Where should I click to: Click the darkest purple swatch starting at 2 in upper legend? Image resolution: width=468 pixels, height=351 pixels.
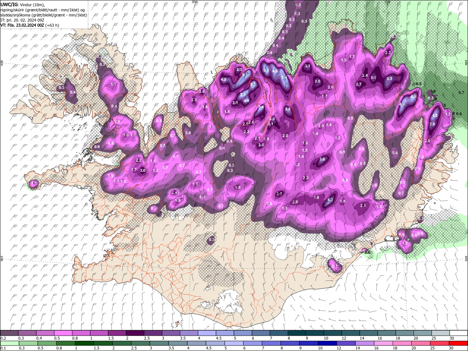[x=135, y=333]
